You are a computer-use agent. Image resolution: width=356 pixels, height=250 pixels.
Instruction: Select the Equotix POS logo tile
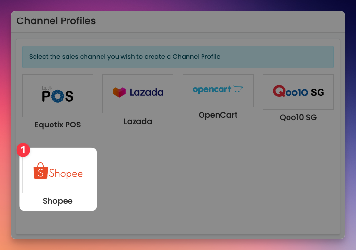58,96
